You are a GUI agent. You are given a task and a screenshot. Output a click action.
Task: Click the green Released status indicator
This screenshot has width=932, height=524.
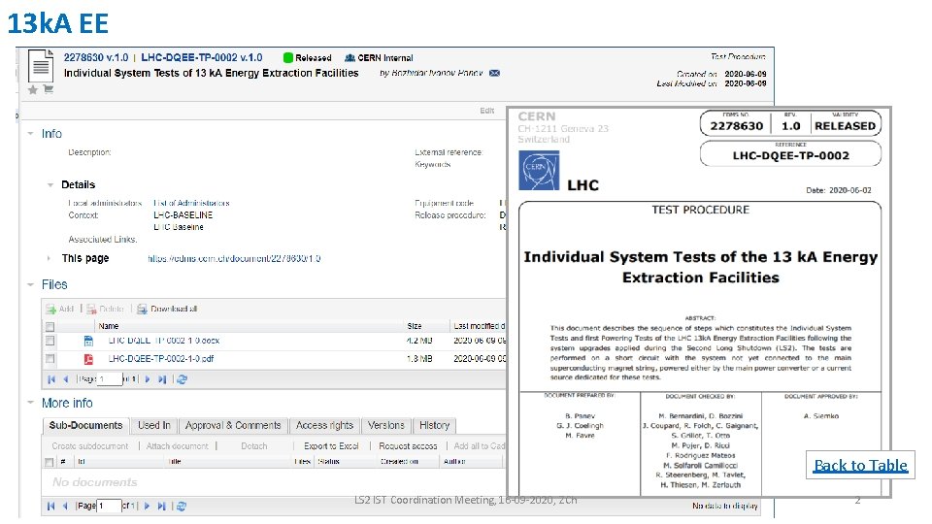(288, 57)
